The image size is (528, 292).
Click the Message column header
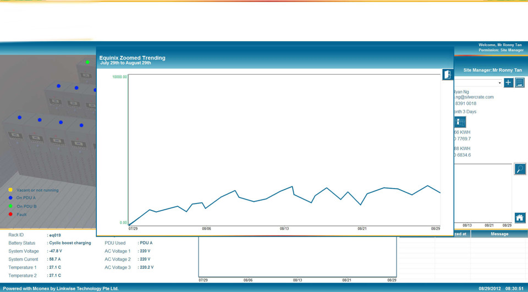click(499, 234)
